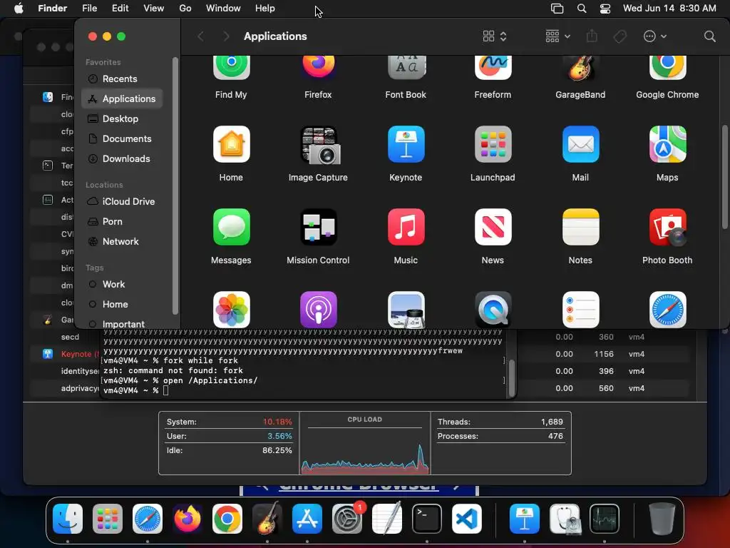Open the Apple menu
Viewport: 730px width, 548px height.
pyautogui.click(x=19, y=9)
